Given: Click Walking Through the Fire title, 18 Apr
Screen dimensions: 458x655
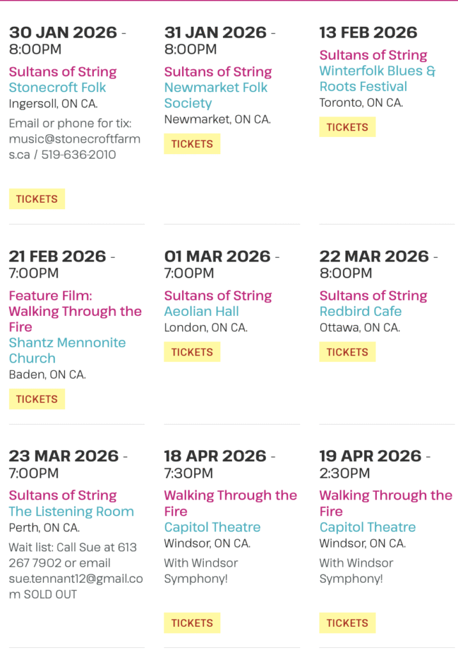Looking at the screenshot, I should click(x=230, y=503).
